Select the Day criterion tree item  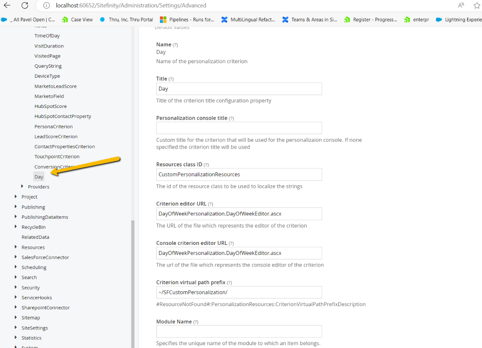(39, 176)
